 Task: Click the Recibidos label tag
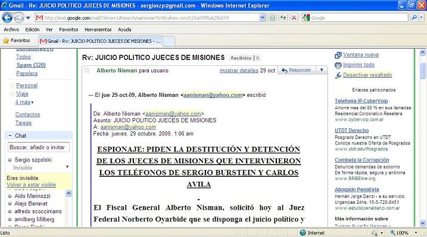pyautogui.click(x=241, y=58)
